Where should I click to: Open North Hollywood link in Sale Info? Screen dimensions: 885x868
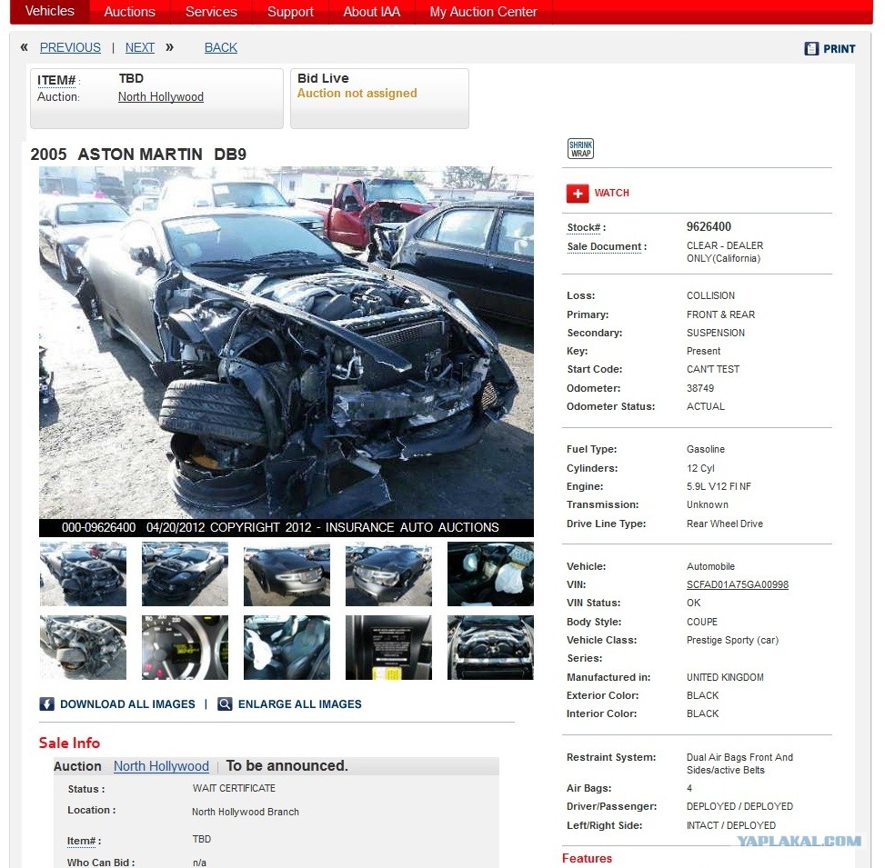click(x=161, y=766)
